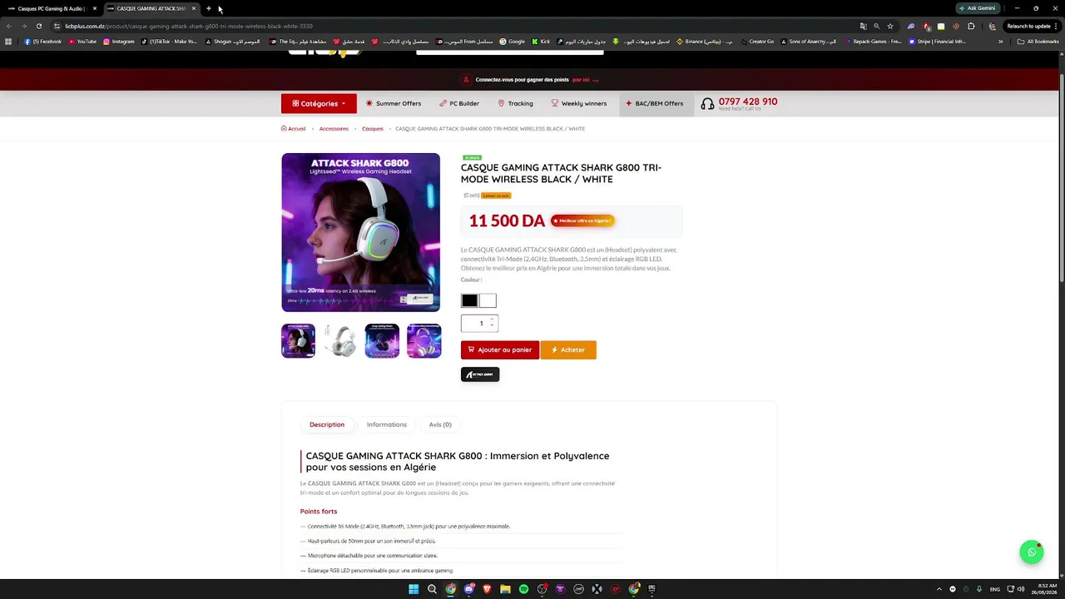This screenshot has width=1065, height=599.
Task: Follow the Casques breadcrumb link
Action: pos(373,129)
